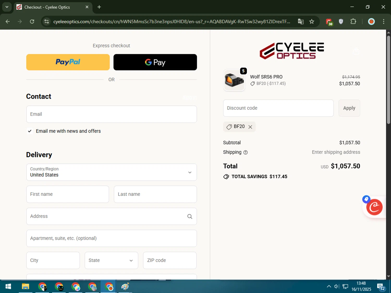391x293 pixels.
Task: Open the Extensions puzzle icon
Action: click(353, 22)
